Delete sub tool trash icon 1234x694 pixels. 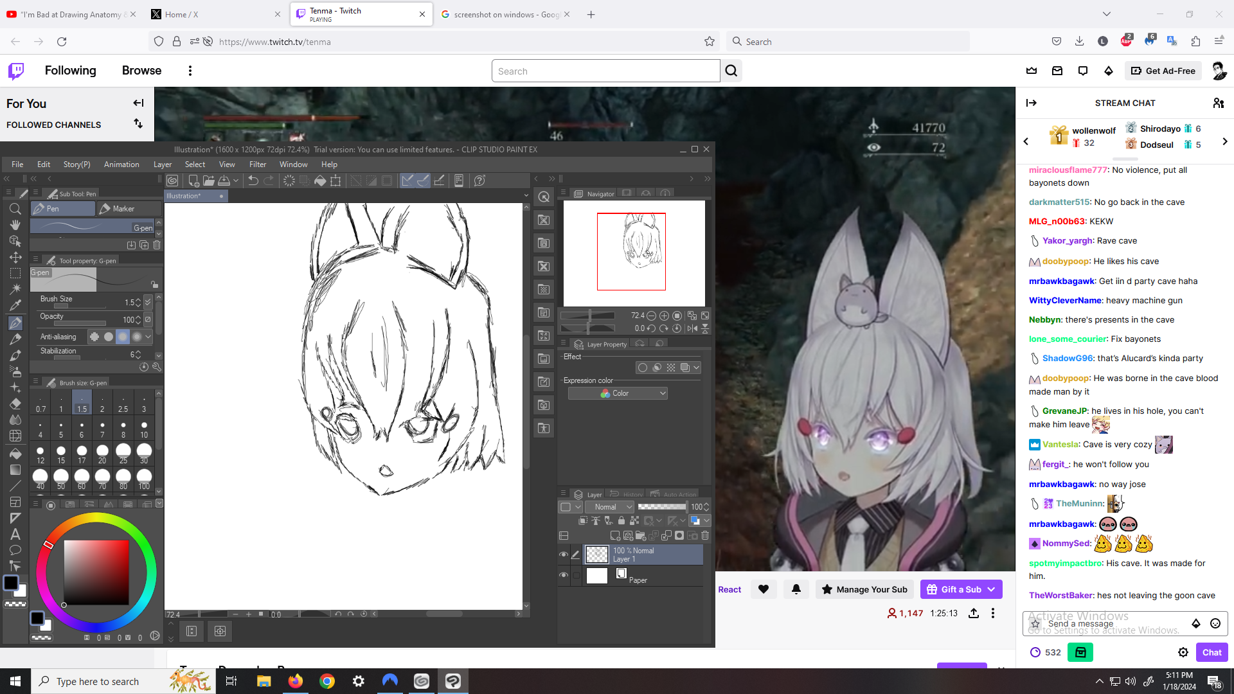157,245
